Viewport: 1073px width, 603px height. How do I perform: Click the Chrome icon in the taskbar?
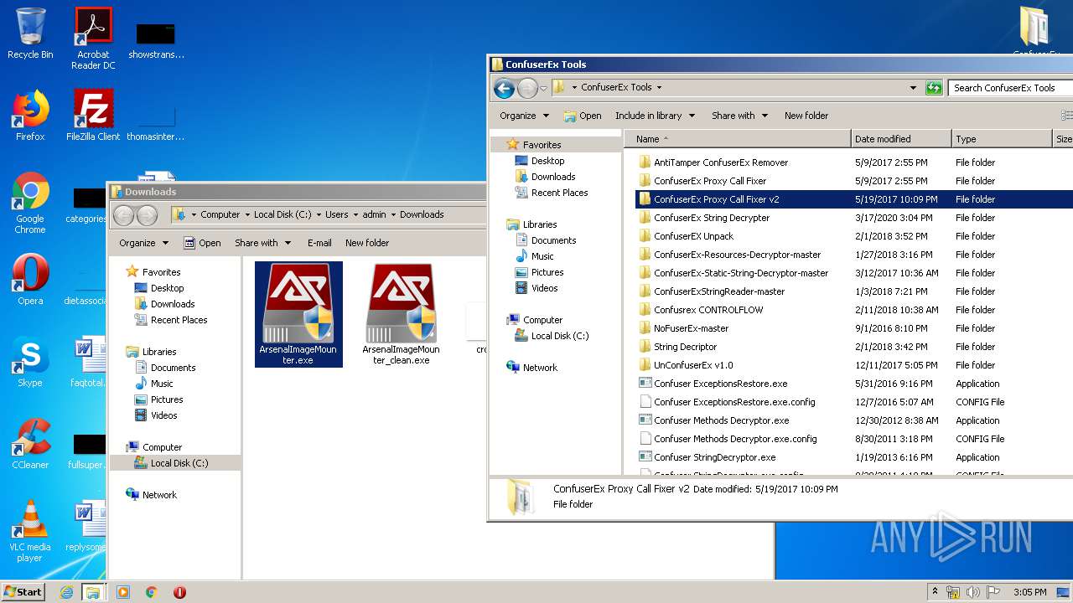152,592
